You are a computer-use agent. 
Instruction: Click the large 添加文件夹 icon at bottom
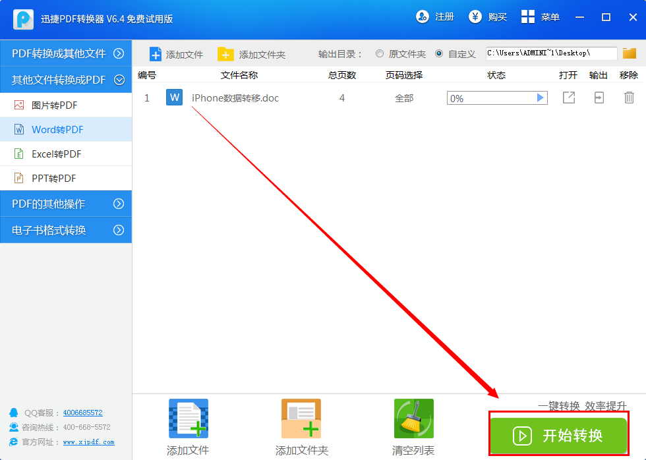coord(301,418)
